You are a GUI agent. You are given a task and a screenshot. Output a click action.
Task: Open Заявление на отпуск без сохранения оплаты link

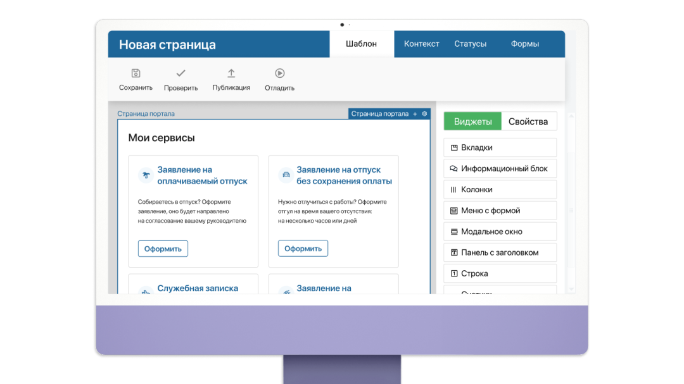(344, 175)
